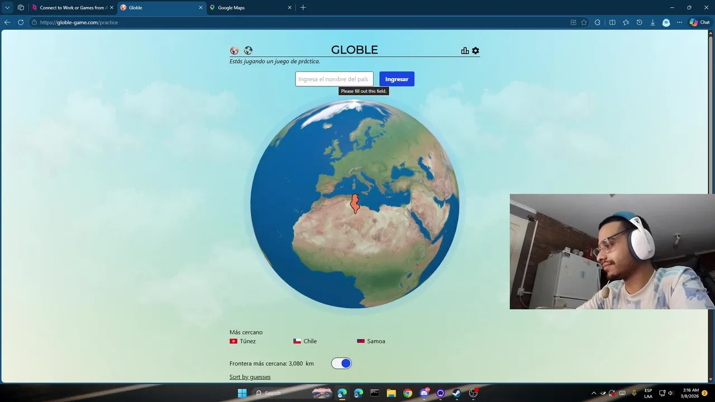
Task: Click the blue globe icon beside title
Action: [248, 50]
